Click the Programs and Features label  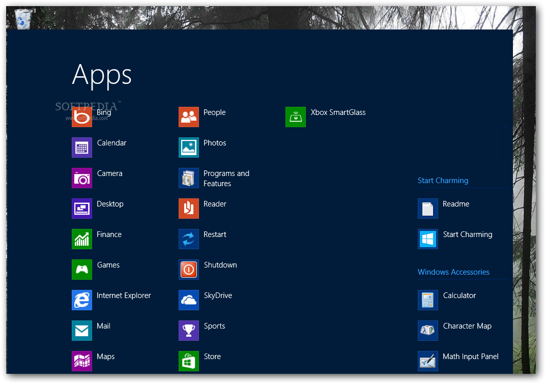[x=226, y=178]
